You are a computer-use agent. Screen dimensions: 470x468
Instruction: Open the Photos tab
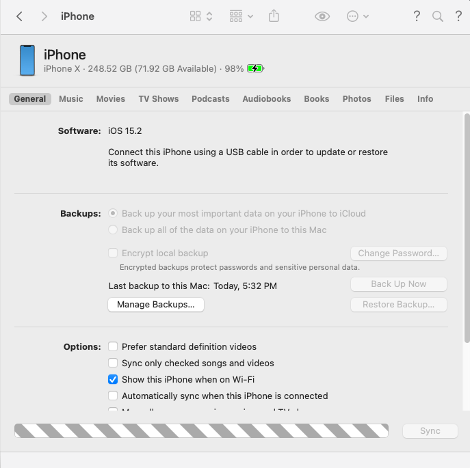pyautogui.click(x=356, y=99)
